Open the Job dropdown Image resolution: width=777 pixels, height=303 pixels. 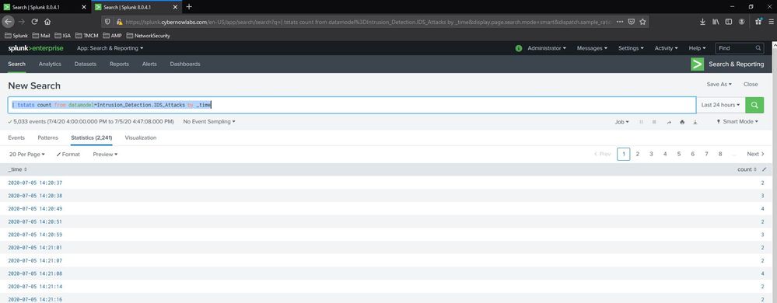tap(621, 122)
